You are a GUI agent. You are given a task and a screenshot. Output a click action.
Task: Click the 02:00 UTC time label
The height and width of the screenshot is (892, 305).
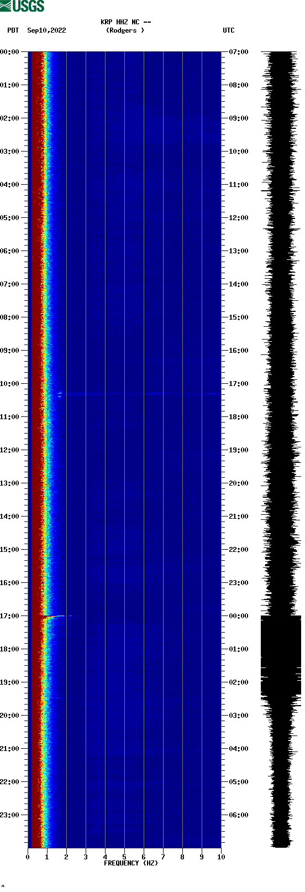tap(239, 682)
